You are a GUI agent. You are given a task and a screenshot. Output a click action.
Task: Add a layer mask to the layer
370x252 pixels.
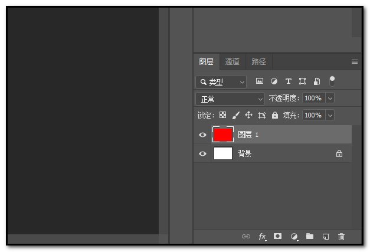(277, 237)
